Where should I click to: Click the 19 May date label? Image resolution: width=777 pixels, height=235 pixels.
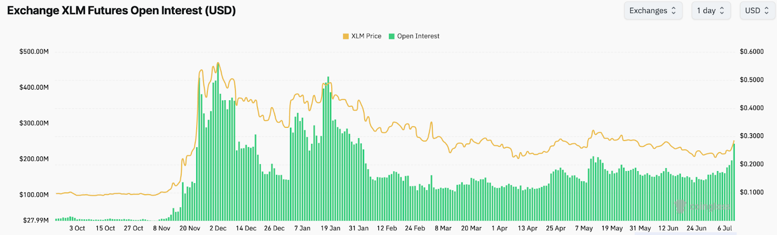click(612, 228)
